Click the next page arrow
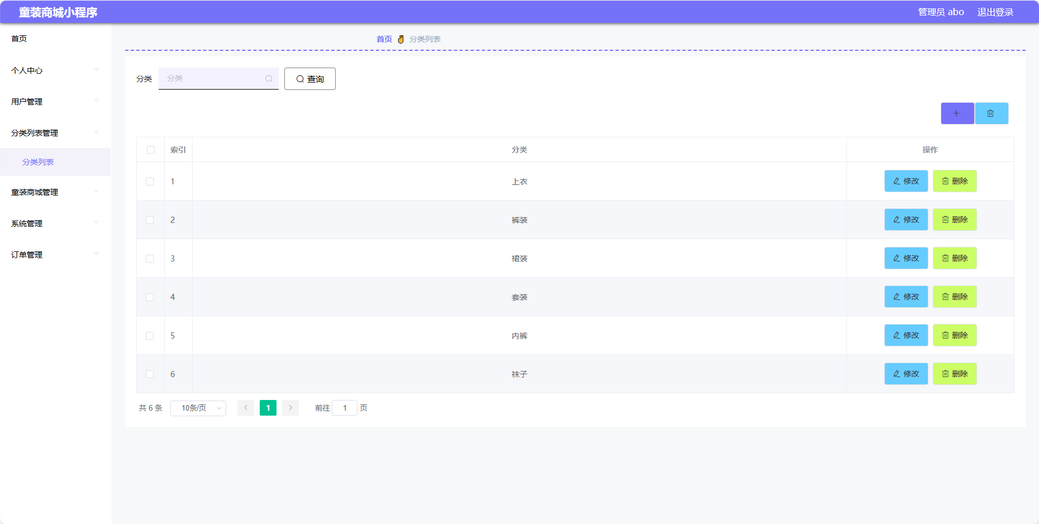 [x=290, y=408]
